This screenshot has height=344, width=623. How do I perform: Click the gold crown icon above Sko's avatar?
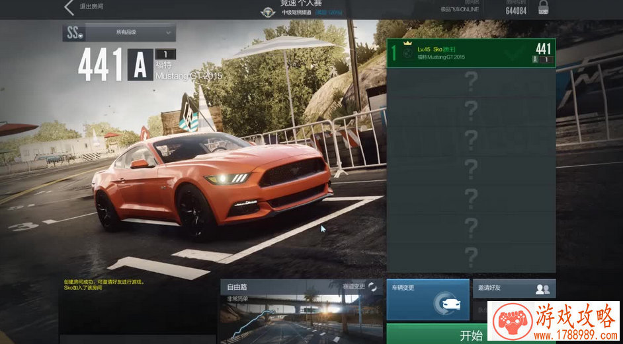pyautogui.click(x=407, y=44)
